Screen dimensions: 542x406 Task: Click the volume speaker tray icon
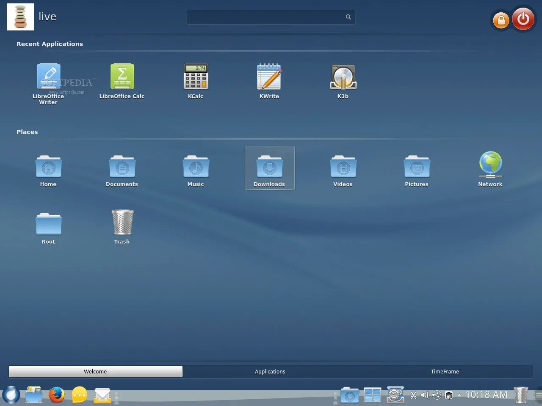coord(425,395)
